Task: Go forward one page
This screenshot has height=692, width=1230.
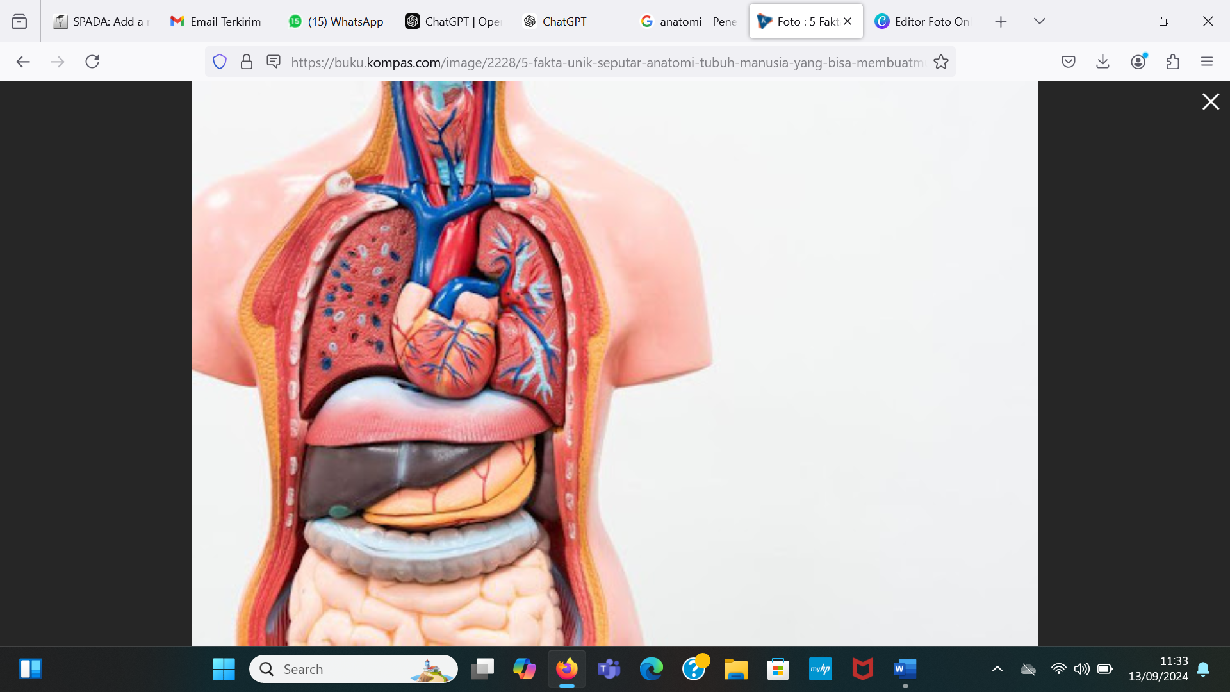Action: 58,62
